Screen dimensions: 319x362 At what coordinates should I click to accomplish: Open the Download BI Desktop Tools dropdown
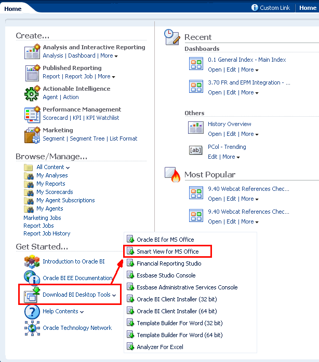(x=114, y=295)
